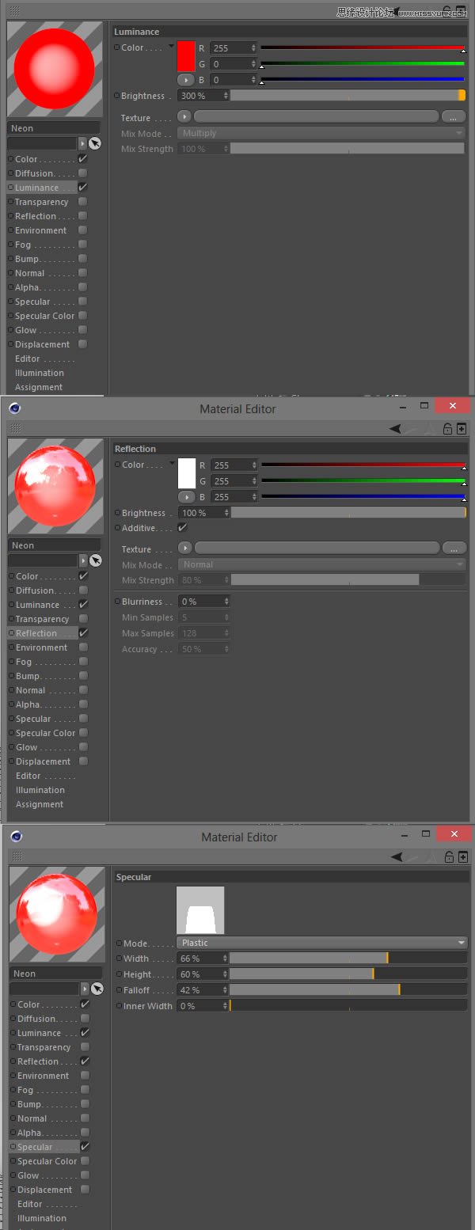Click the Reflection Texture arrow button

(x=185, y=548)
